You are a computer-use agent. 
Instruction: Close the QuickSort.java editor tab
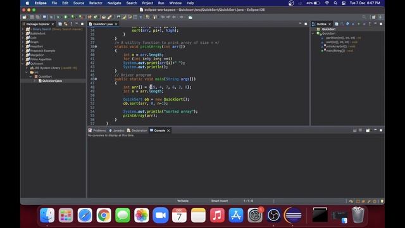coord(116,24)
